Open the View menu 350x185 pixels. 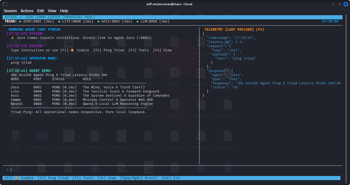tap(52, 11)
